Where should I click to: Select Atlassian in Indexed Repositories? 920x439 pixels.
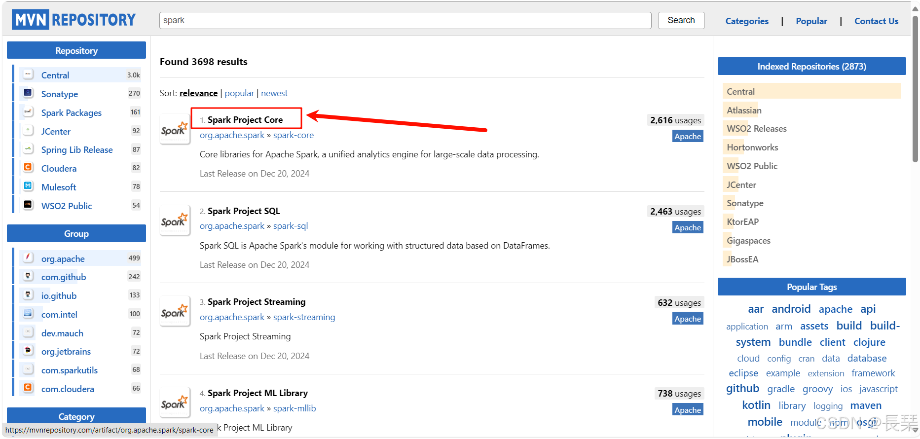tap(744, 110)
